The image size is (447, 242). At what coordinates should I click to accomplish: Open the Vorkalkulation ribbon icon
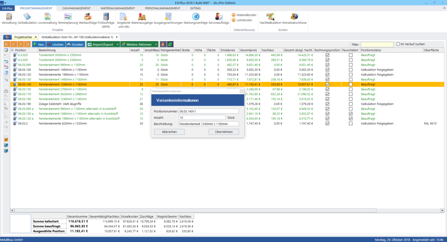(27, 19)
